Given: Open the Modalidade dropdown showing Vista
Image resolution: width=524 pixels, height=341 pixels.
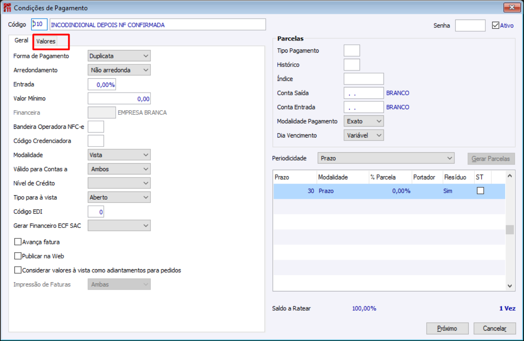Looking at the screenshot, I should [x=119, y=155].
